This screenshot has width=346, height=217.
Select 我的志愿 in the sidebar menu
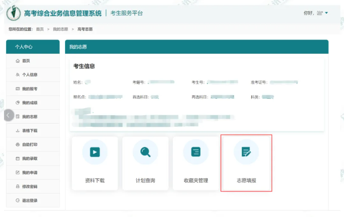tap(33, 117)
